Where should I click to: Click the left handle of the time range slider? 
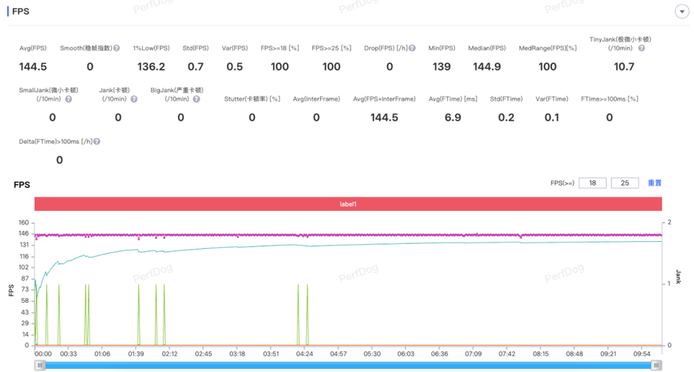[x=40, y=365]
